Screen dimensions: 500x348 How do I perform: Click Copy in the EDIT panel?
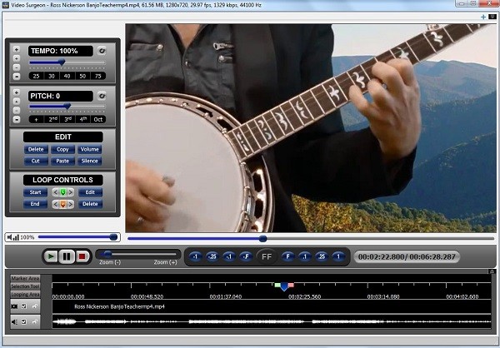pyautogui.click(x=62, y=149)
